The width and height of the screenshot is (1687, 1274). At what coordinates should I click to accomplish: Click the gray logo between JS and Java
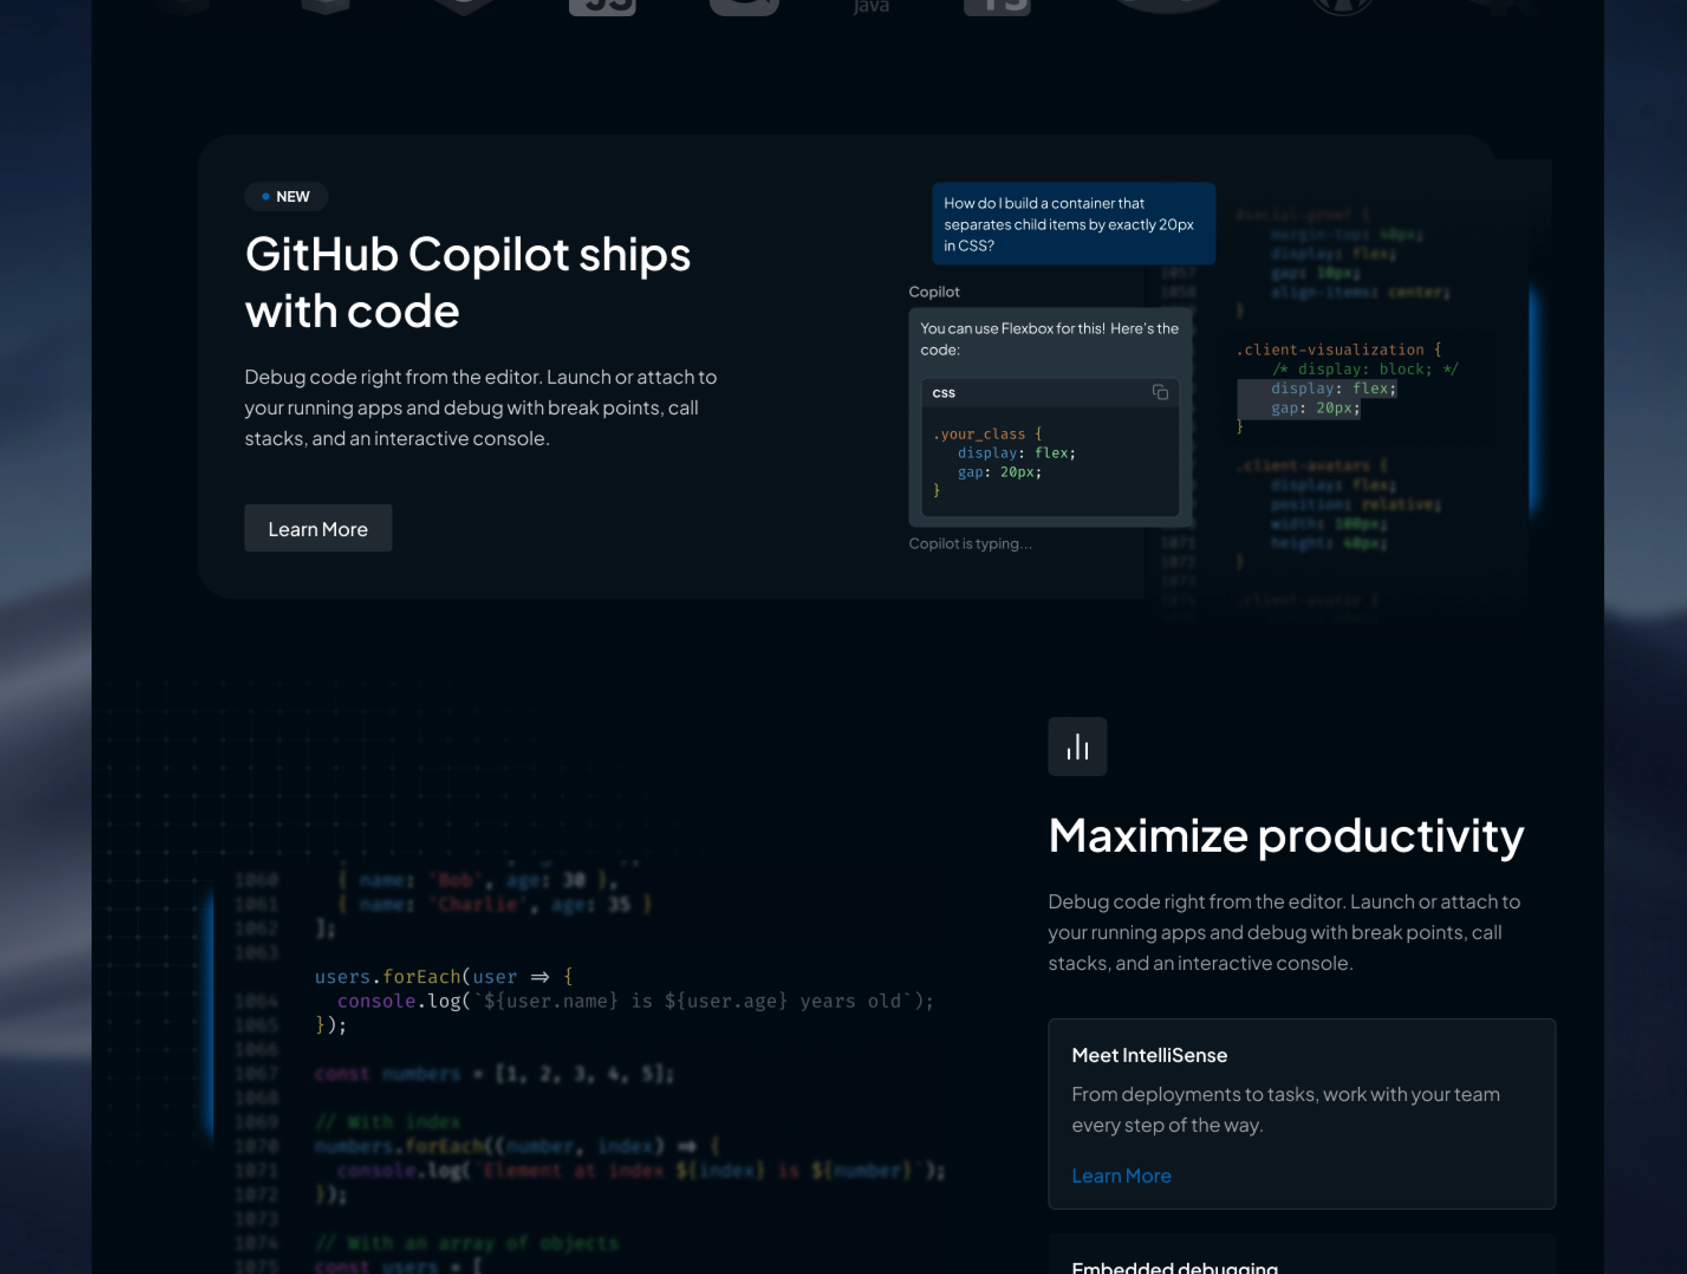[744, 6]
